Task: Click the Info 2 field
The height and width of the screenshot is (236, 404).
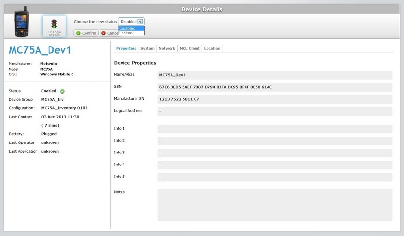Action: (x=275, y=141)
